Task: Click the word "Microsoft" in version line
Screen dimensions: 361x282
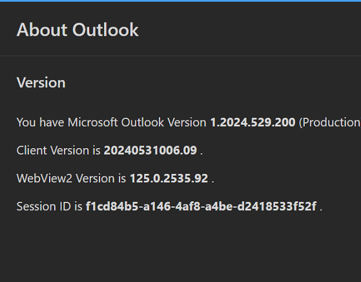Action: coord(92,122)
